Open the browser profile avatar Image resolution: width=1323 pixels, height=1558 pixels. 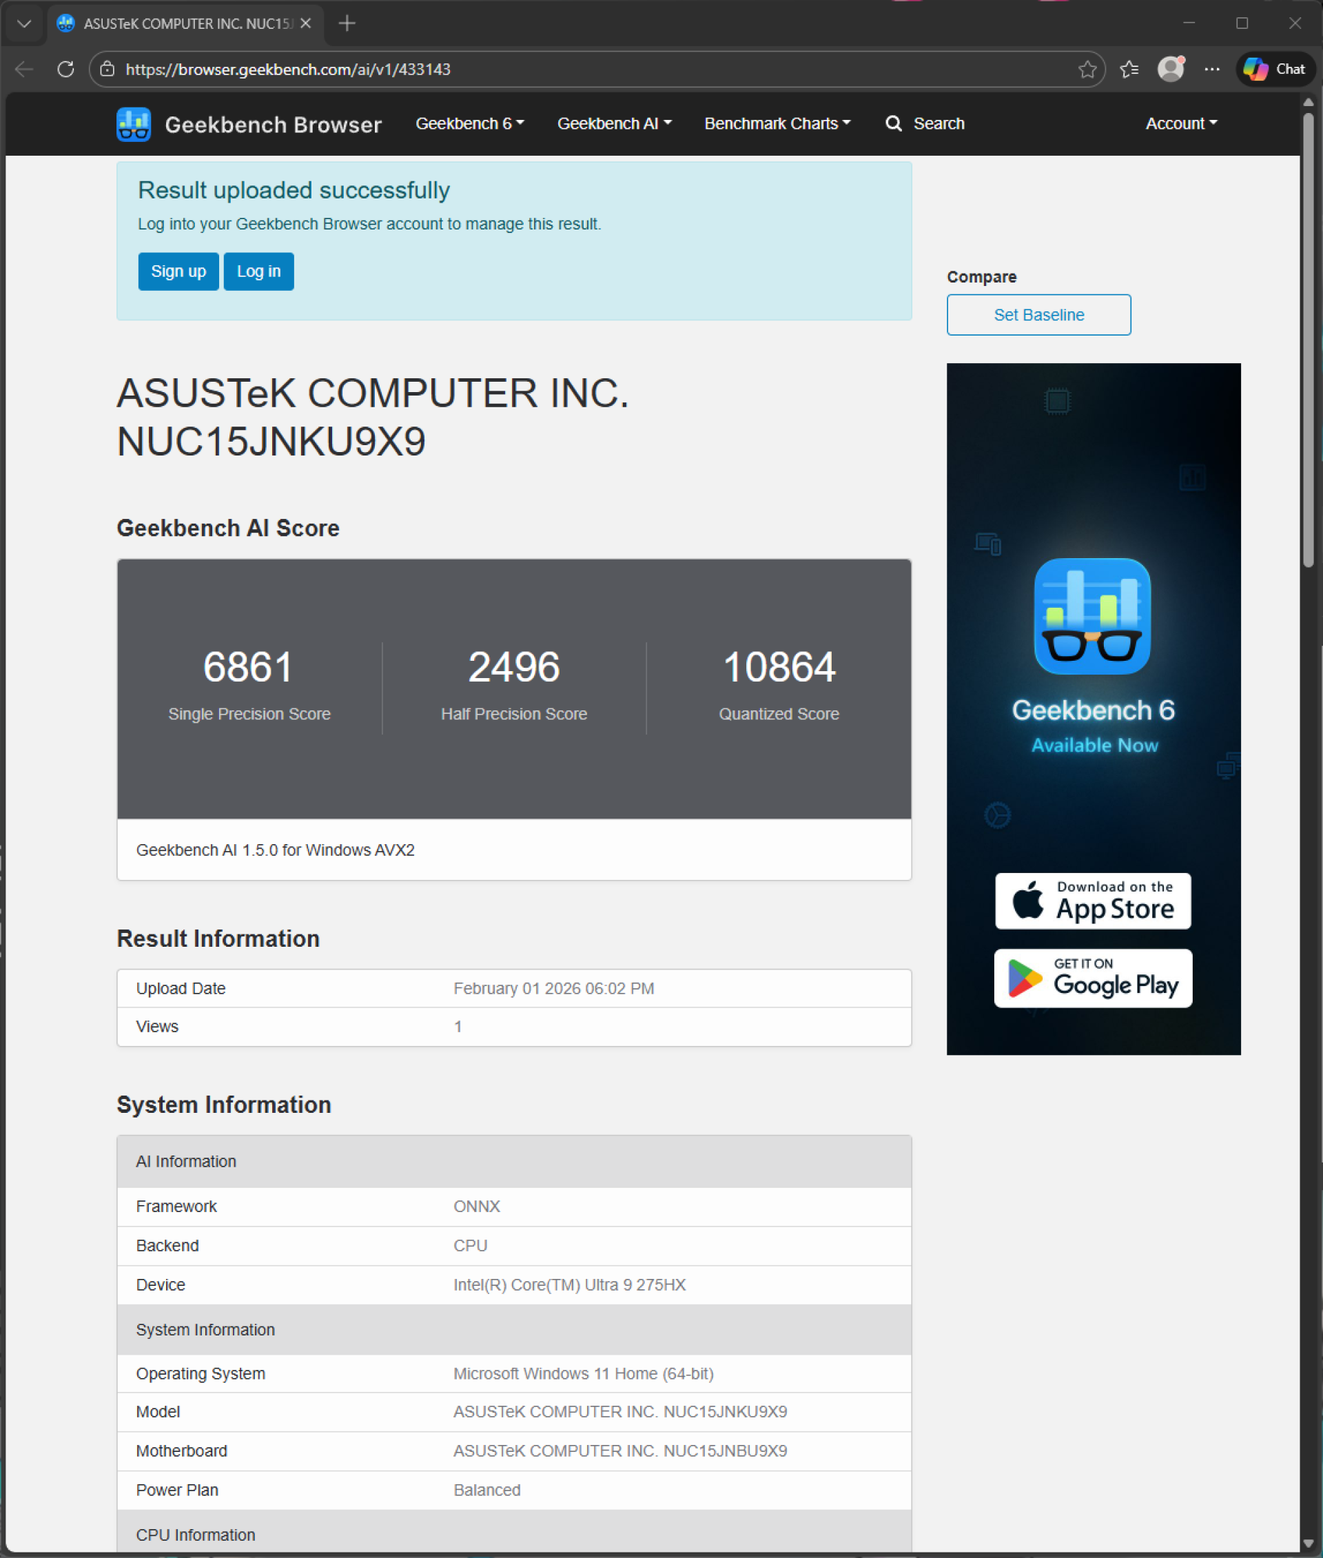coord(1171,69)
